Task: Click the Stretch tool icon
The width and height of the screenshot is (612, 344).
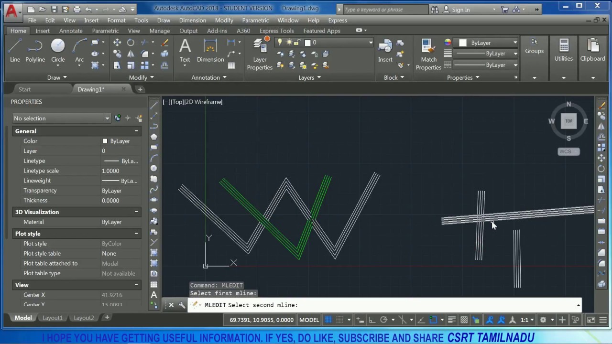Action: pos(117,65)
